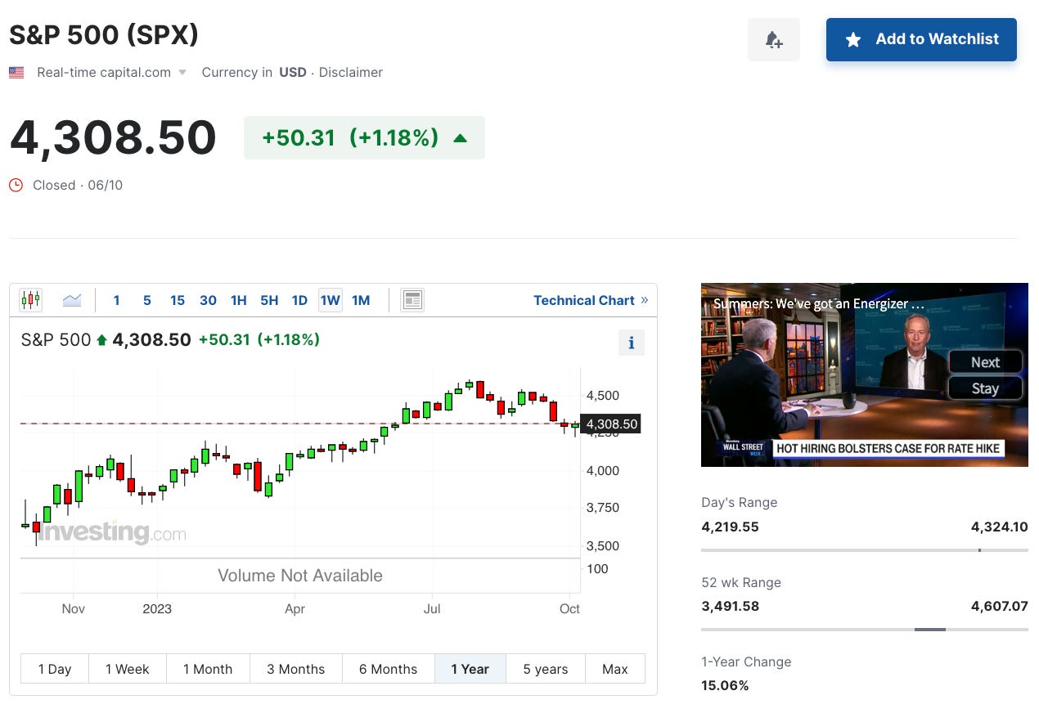Click the Summers Energizer video thumbnail
The width and height of the screenshot is (1039, 713).
click(864, 374)
